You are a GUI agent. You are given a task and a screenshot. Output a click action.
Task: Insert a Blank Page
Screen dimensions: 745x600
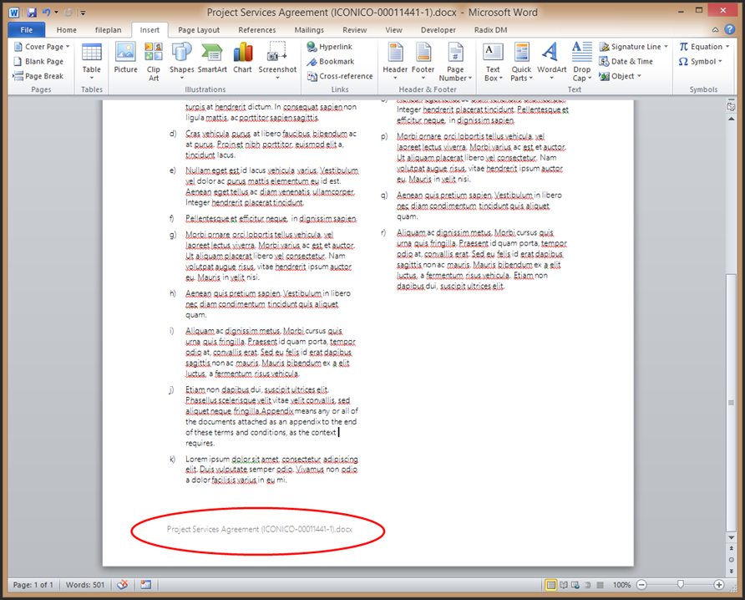[x=38, y=61]
